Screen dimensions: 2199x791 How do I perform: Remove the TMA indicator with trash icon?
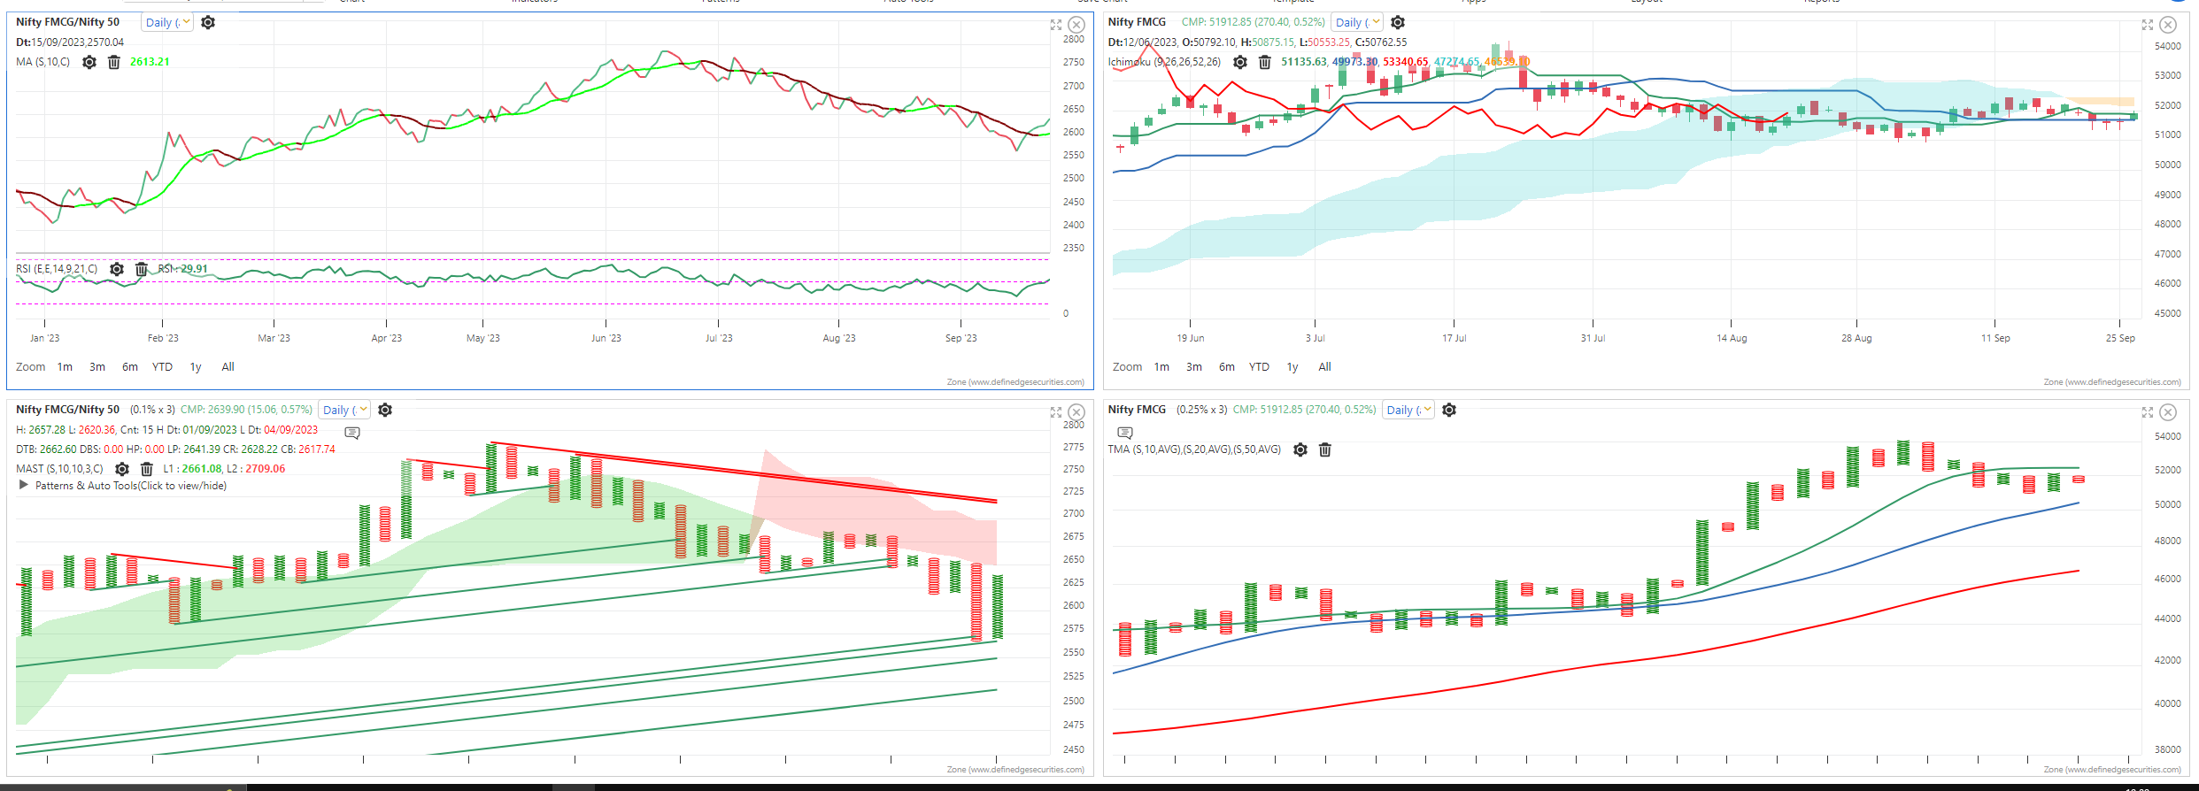tap(1325, 449)
